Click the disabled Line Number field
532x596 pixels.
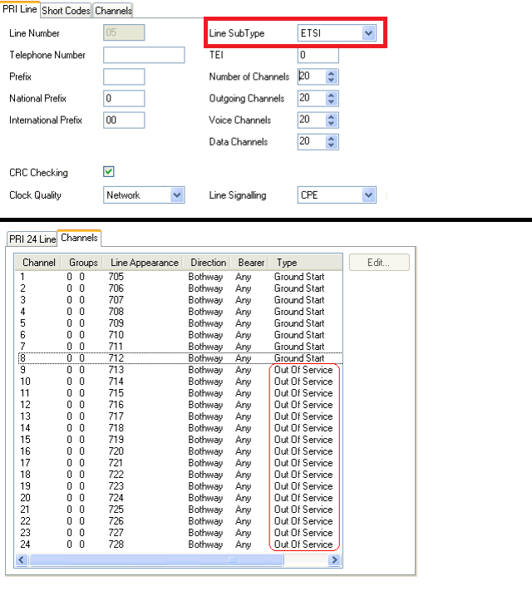pyautogui.click(x=124, y=32)
